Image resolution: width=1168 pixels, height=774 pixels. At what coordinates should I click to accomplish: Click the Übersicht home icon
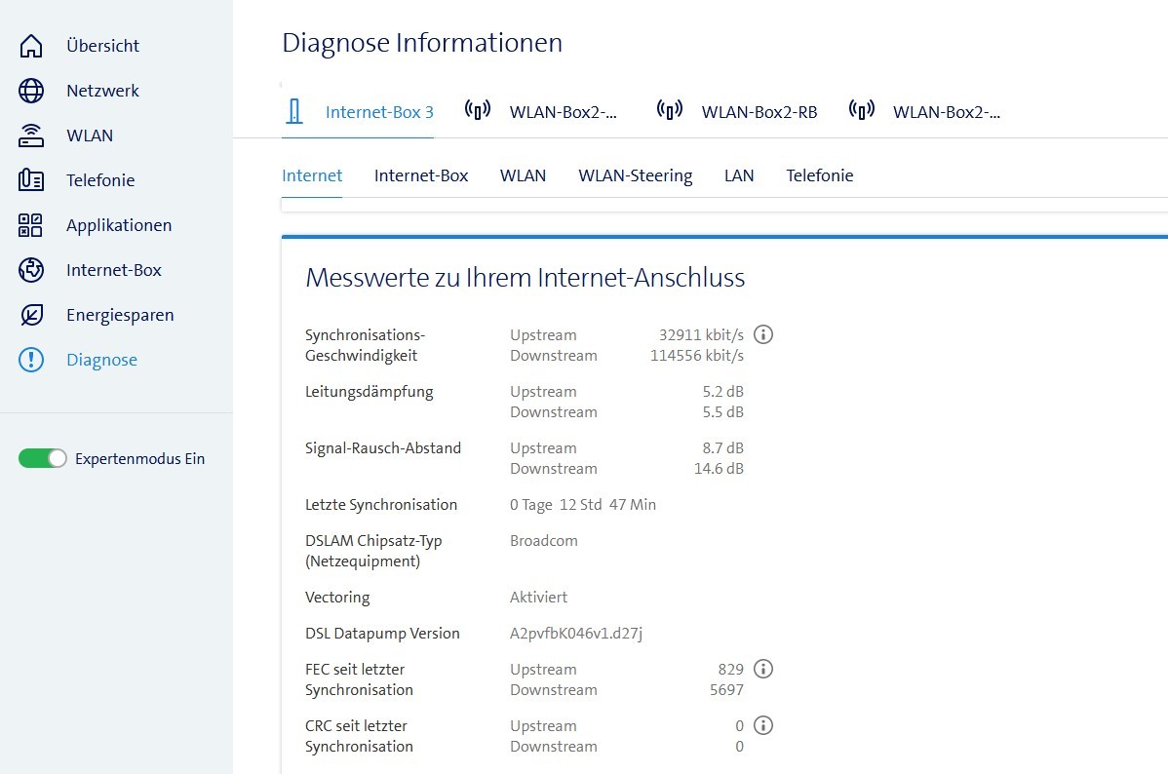[31, 46]
